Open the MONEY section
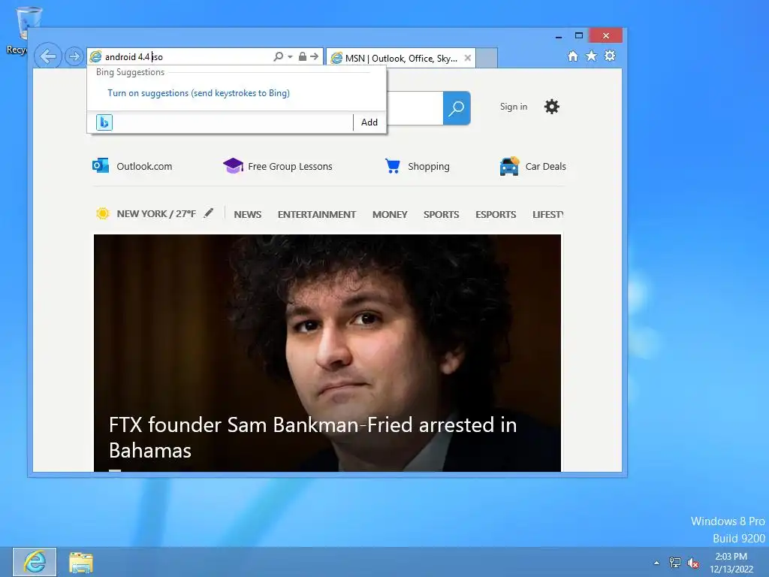The height and width of the screenshot is (577, 769). 390,214
